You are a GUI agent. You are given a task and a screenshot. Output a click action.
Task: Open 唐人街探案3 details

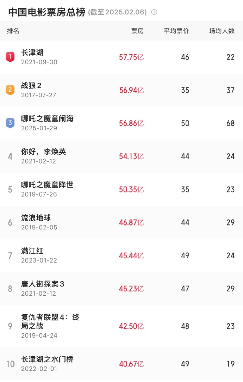coord(43,284)
